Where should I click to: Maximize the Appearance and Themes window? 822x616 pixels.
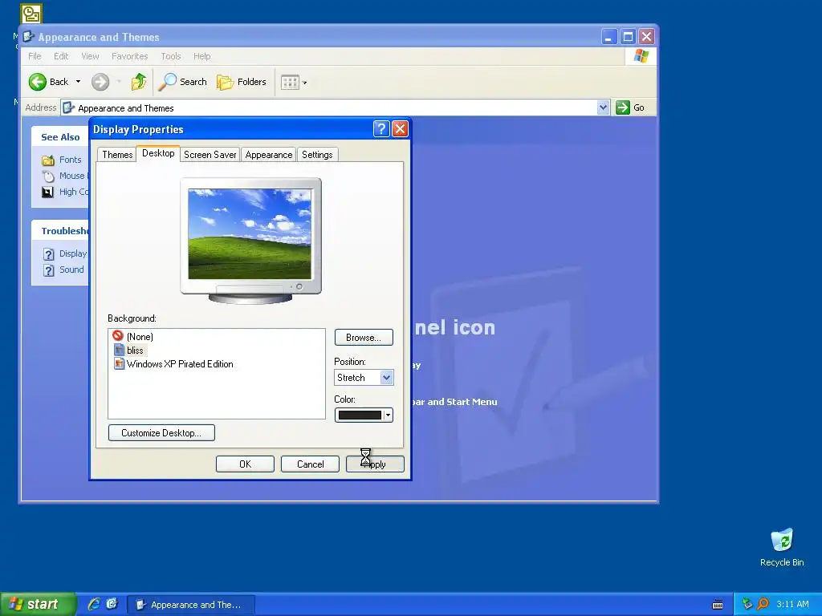coord(628,37)
